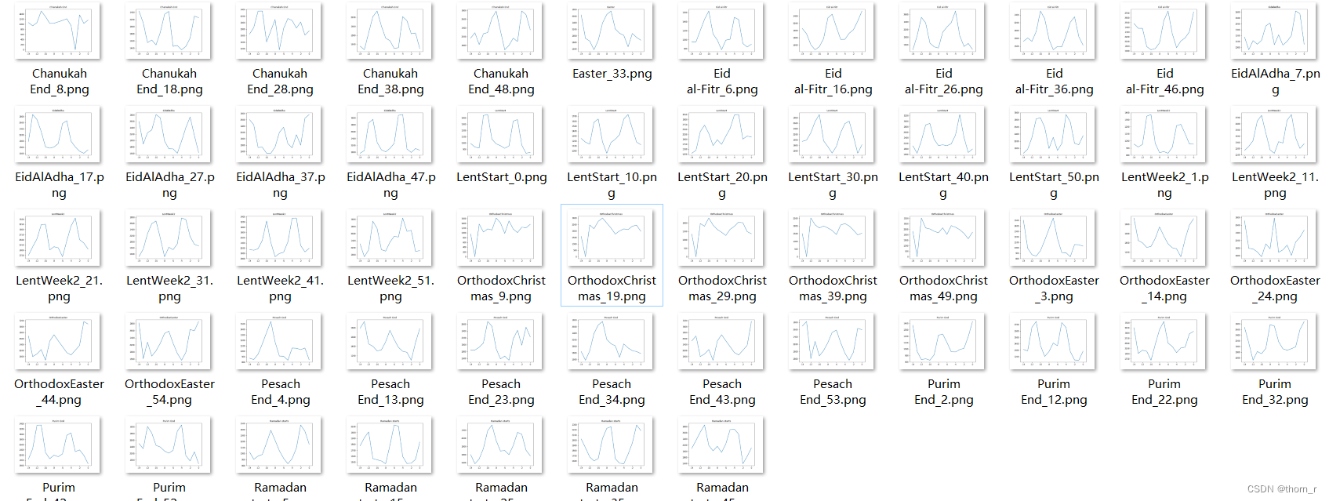This screenshot has height=501, width=1329.
Task: Select the LentWeek2_41.png thumbnail
Action: (279, 238)
